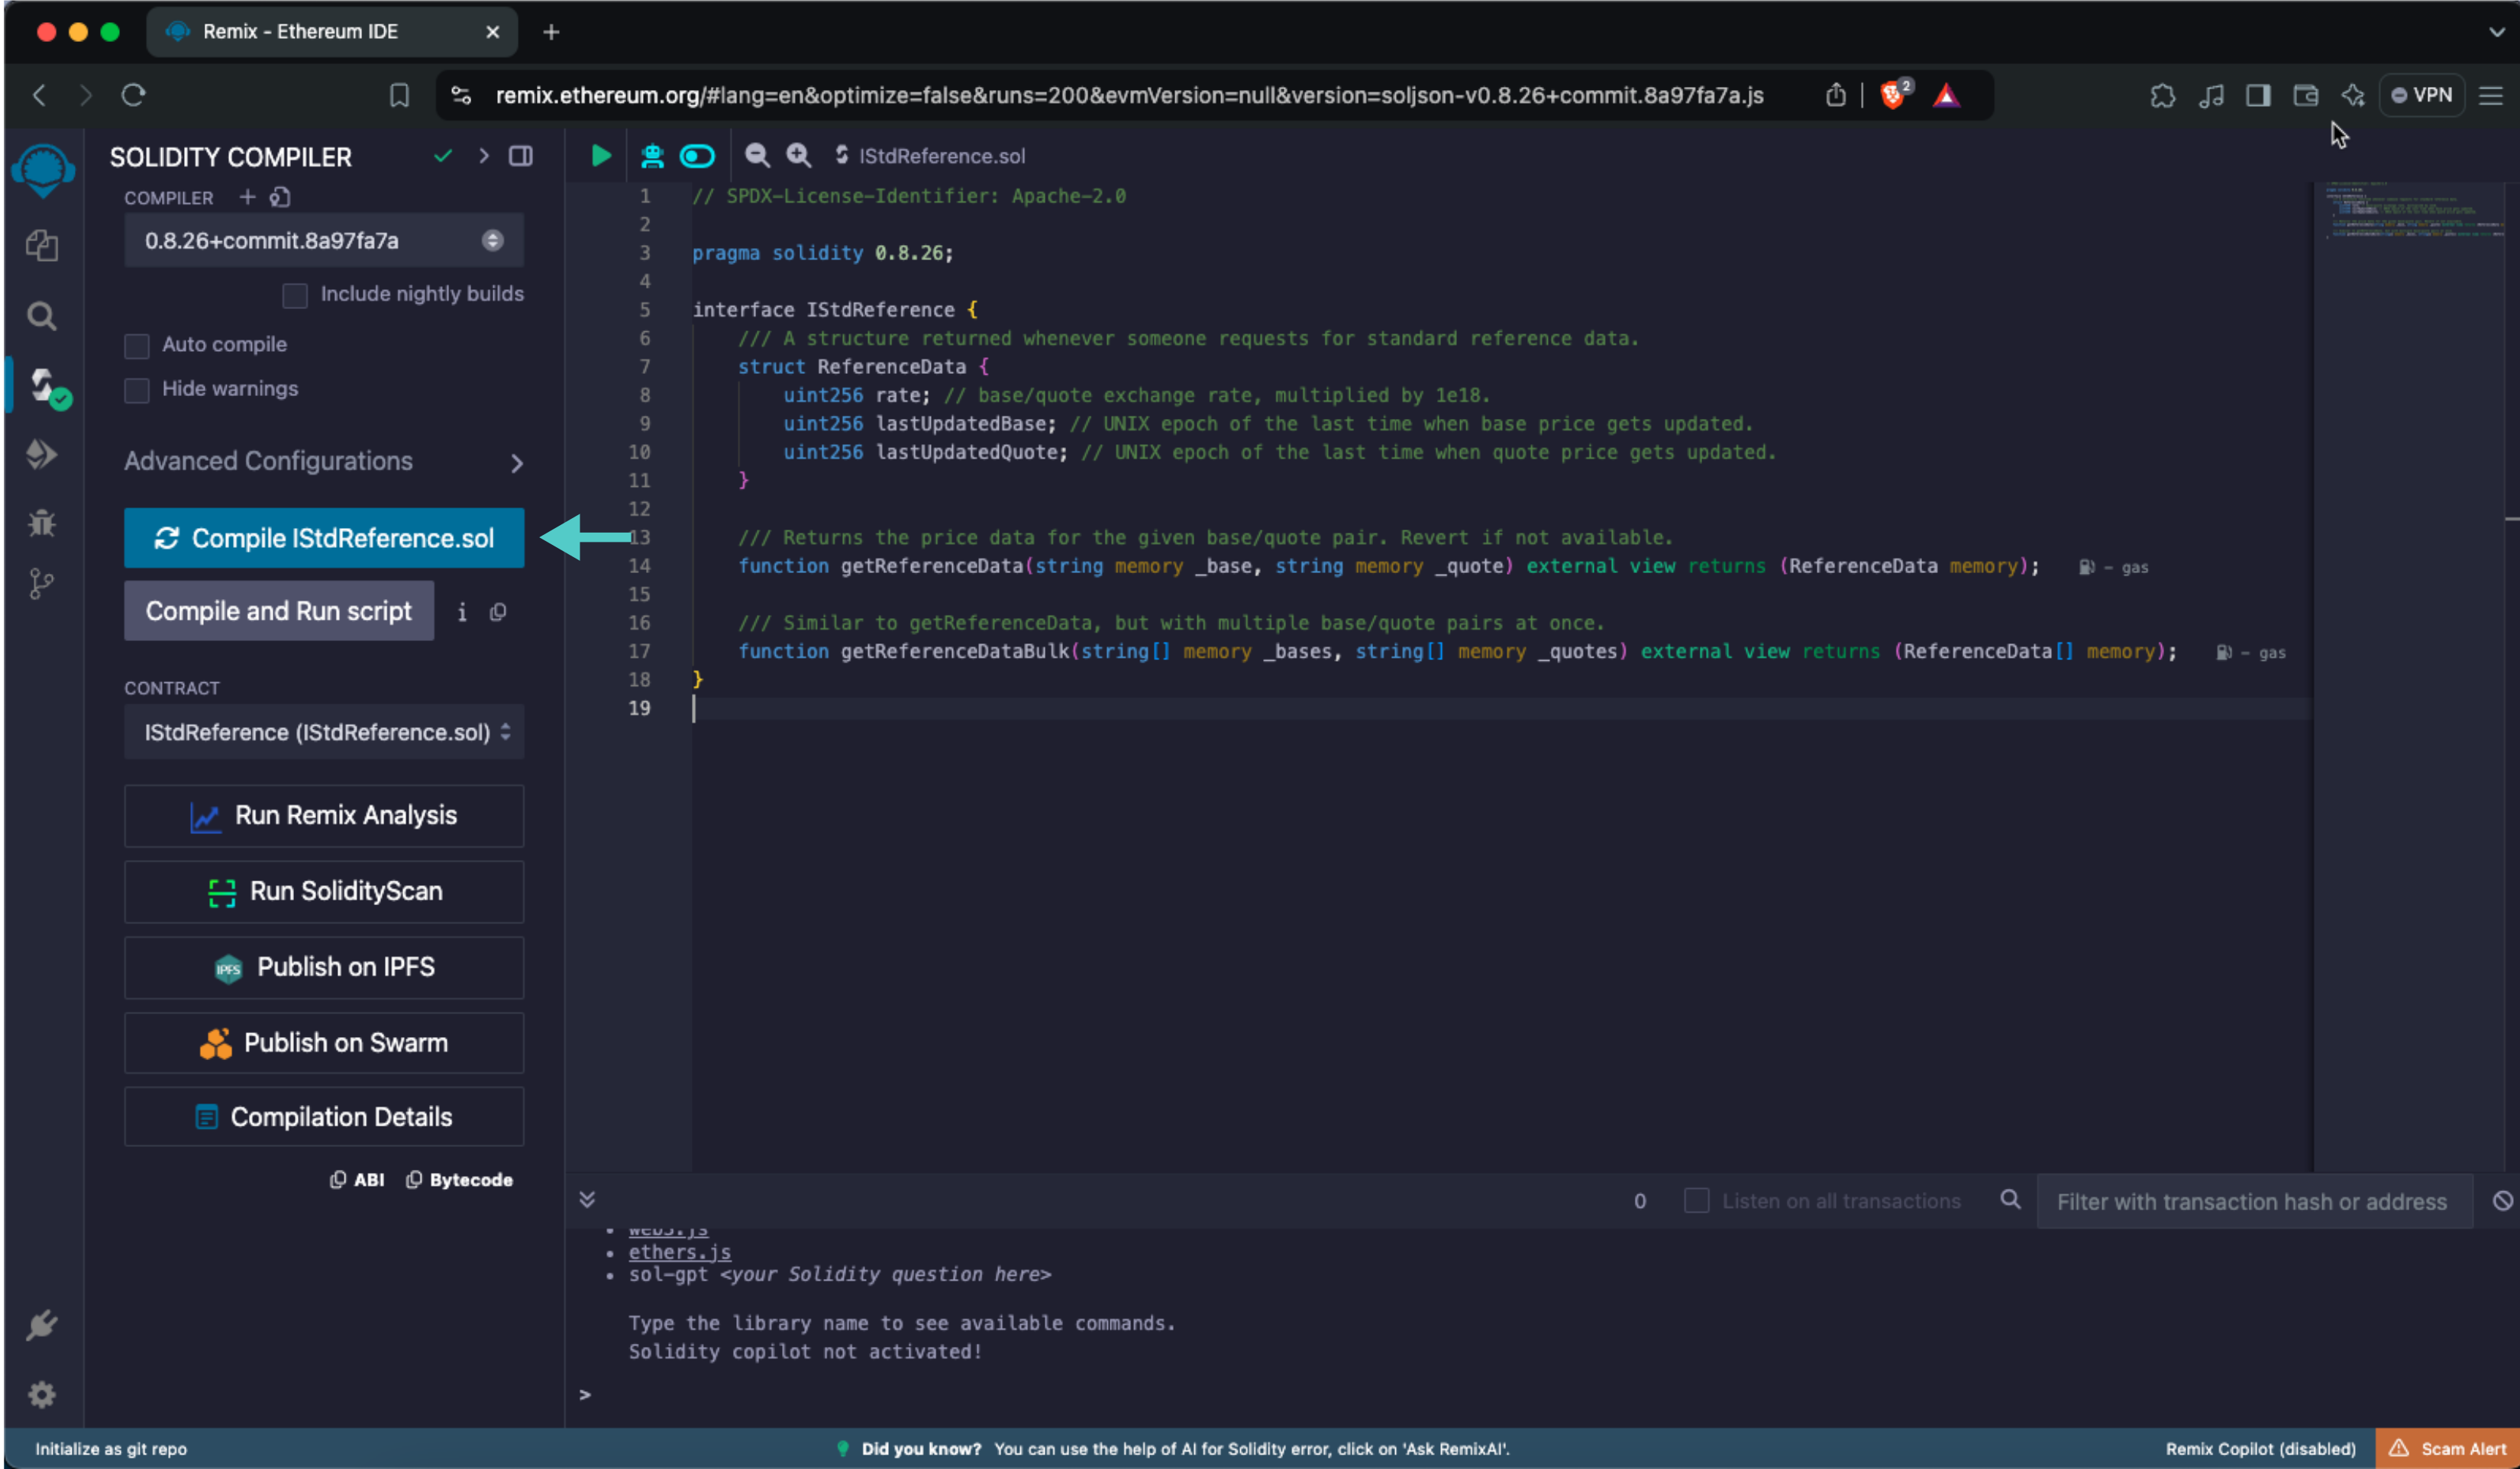Enable Include nightly builds checkbox

click(x=295, y=295)
